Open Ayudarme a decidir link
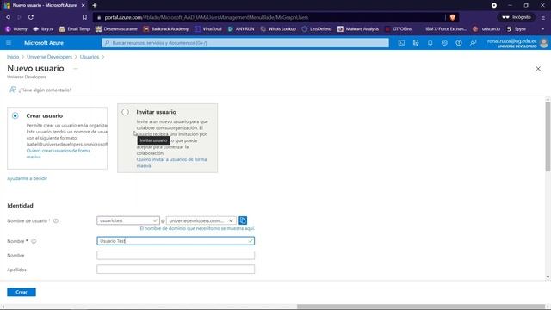 point(27,178)
